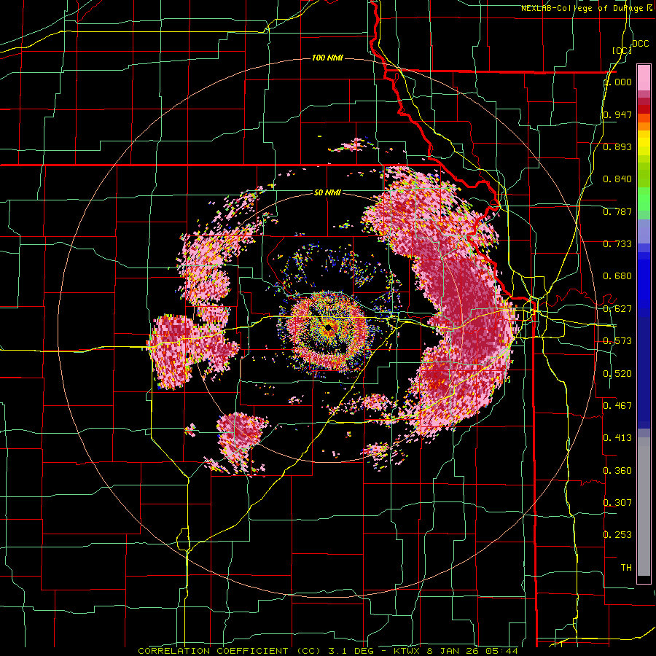Pick the light pink segment of the color bar
This screenshot has width=656, height=656.
click(644, 77)
